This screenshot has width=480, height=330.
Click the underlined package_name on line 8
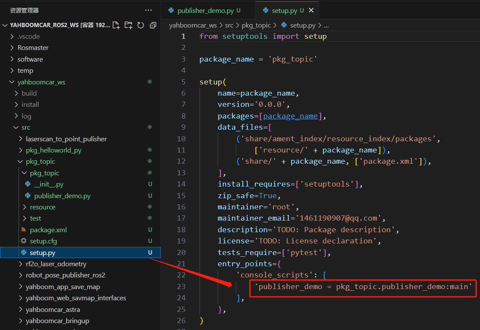coord(290,116)
